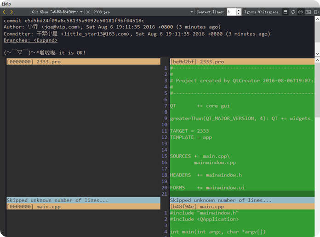
Task: Click '#include "mainwindow.h"' line
Action: [204, 213]
